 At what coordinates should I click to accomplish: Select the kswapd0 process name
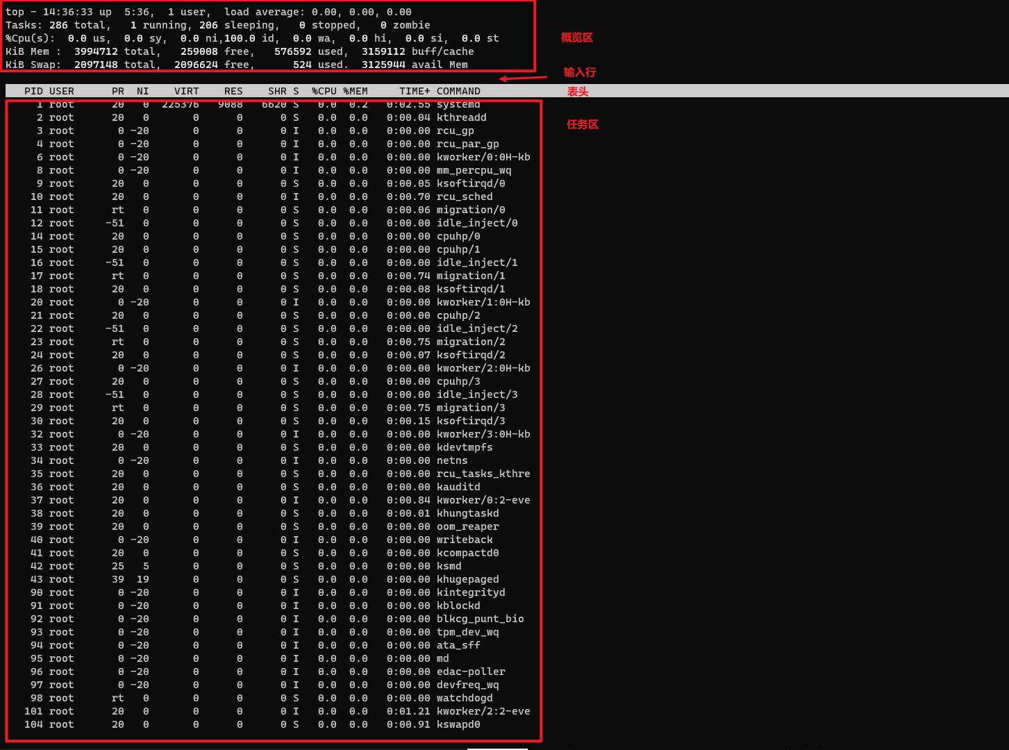click(x=458, y=724)
